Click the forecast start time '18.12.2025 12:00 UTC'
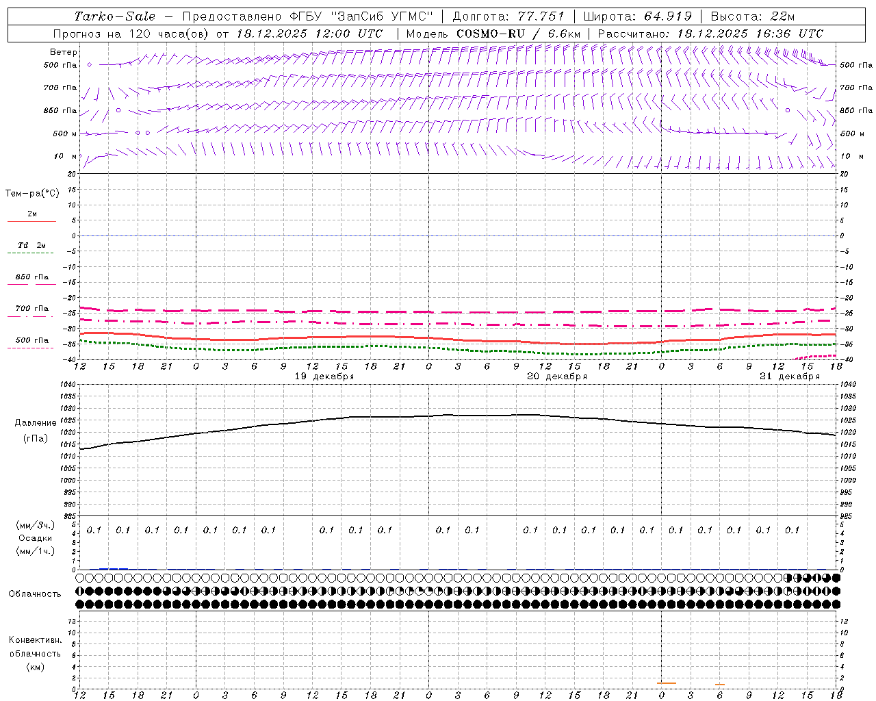The image size is (876, 701). [x=309, y=34]
